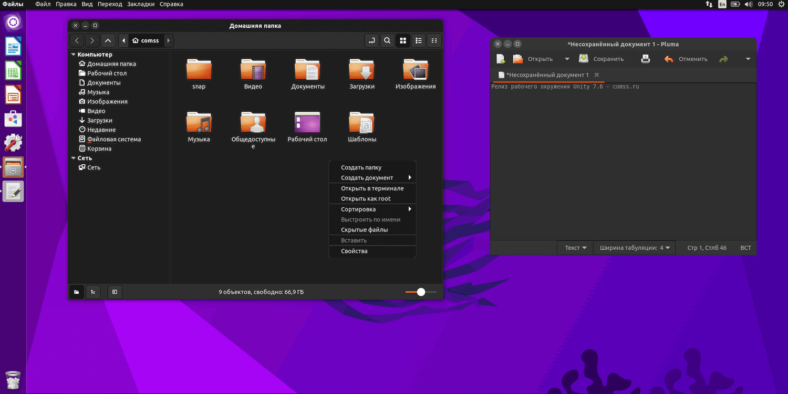Expand the Открыть recent files arrow

[x=567, y=59]
